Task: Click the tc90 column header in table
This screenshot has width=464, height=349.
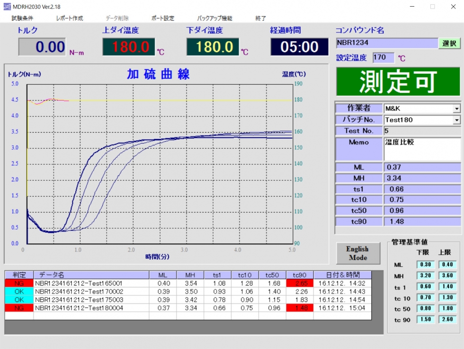Action: [300, 275]
